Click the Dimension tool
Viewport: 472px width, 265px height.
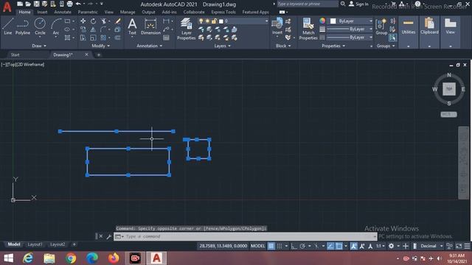point(150,26)
